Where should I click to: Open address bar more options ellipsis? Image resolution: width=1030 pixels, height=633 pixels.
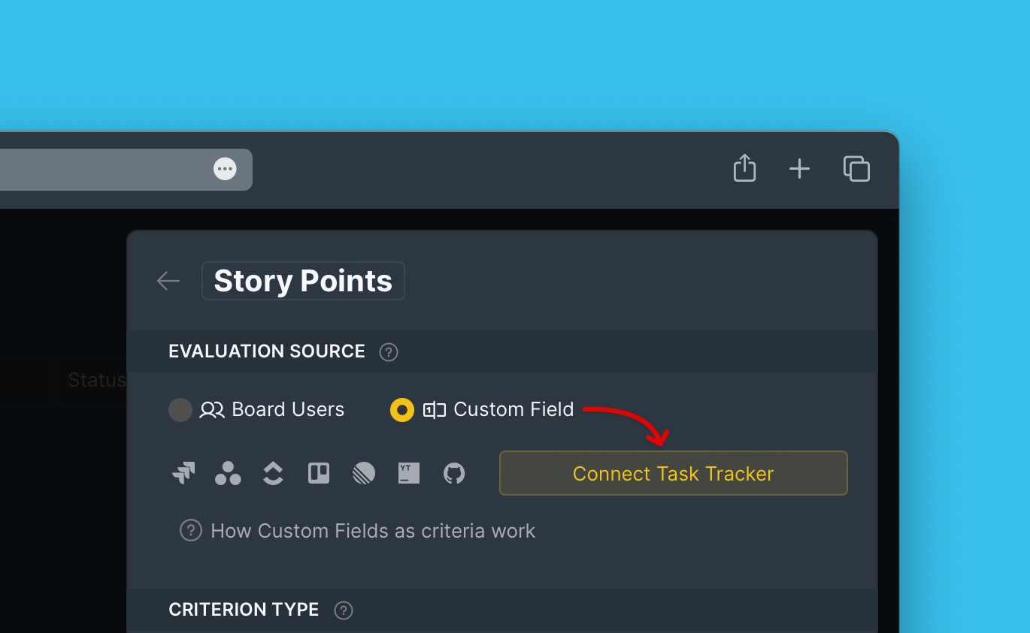coord(225,169)
